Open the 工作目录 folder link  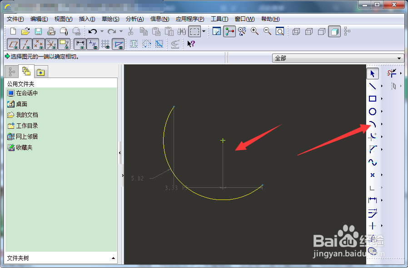point(27,126)
